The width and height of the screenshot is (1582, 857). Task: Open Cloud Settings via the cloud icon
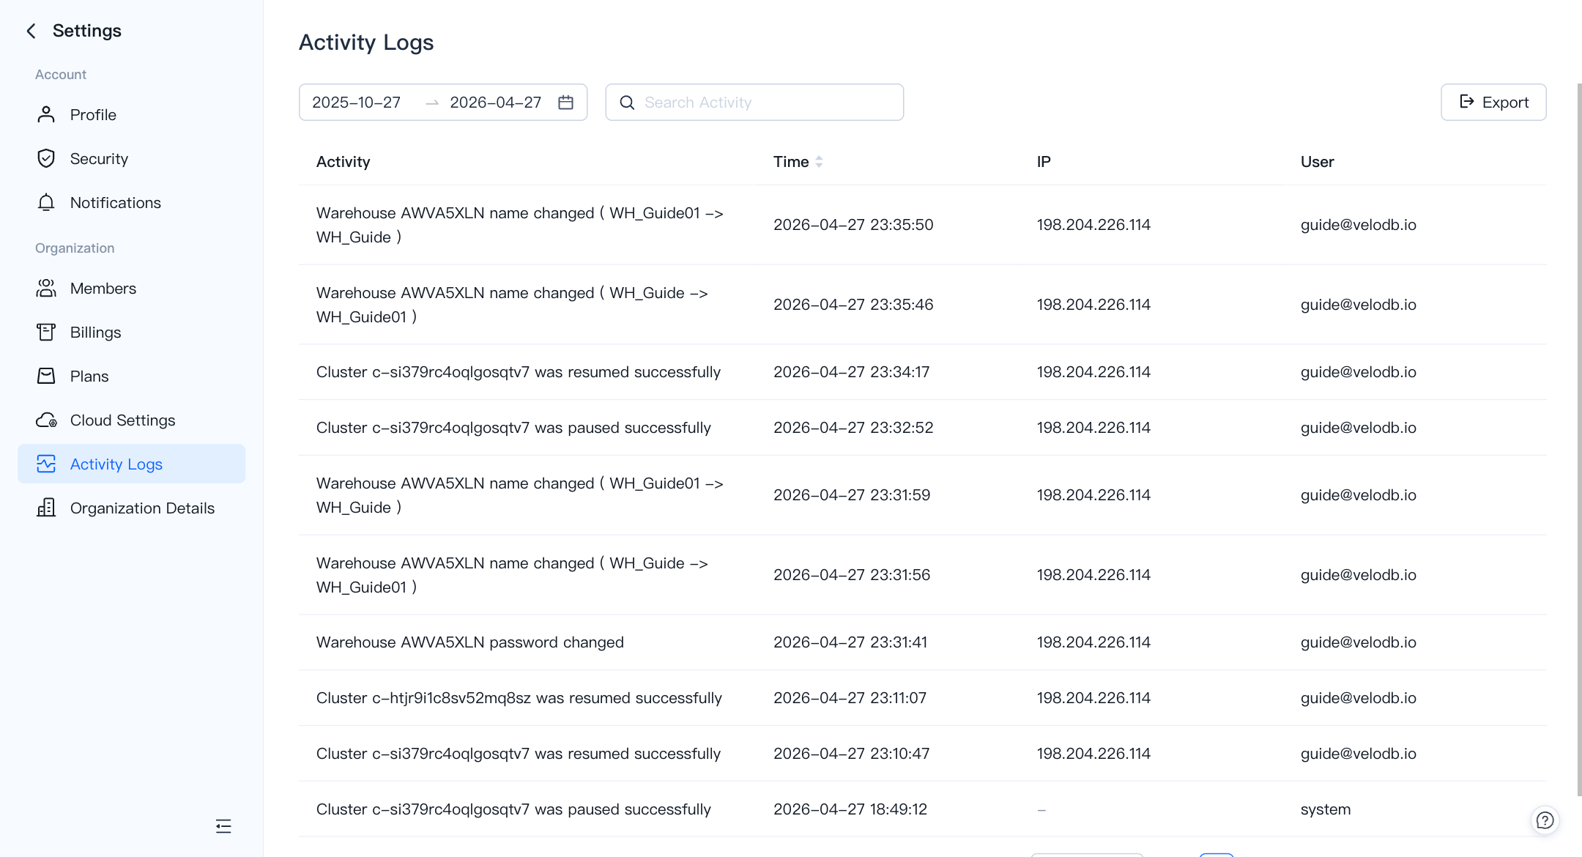46,420
